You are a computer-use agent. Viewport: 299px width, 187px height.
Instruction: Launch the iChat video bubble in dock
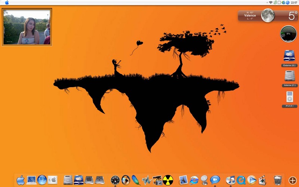click(215, 180)
